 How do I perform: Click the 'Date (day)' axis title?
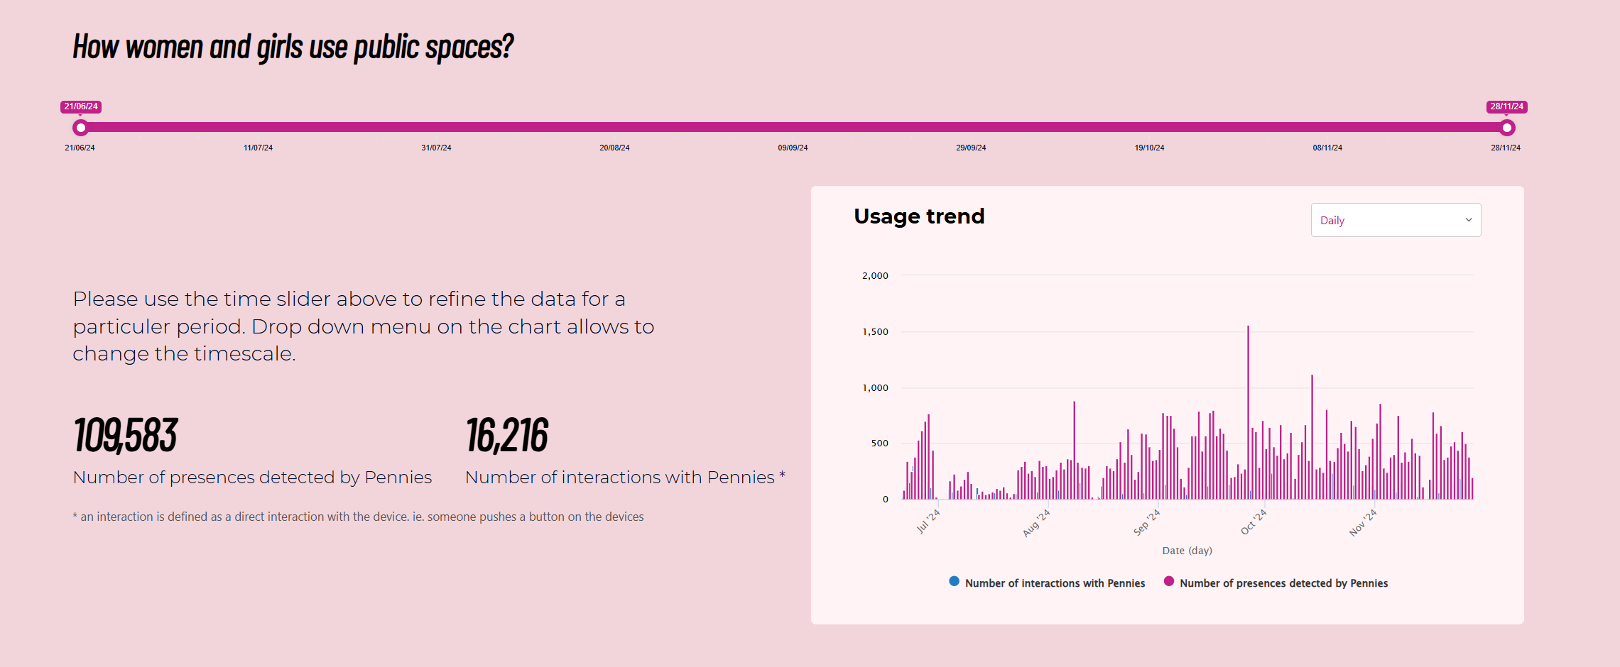[x=1187, y=551]
